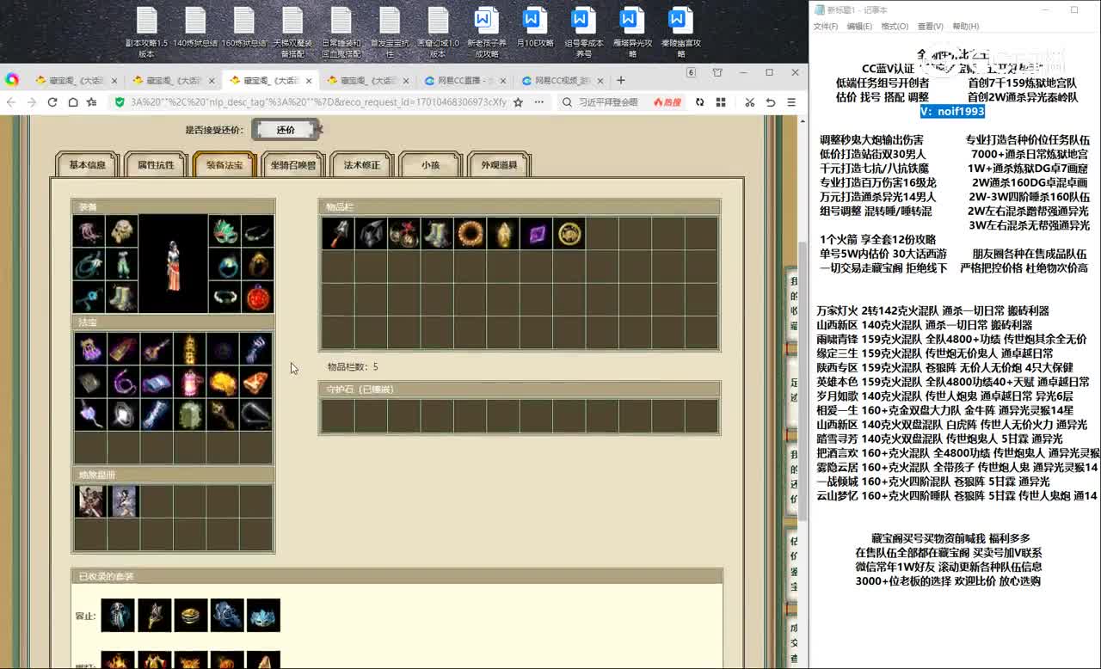Select desktop document 月10E攻略
Screen dimensions: 1101x669
(535, 28)
